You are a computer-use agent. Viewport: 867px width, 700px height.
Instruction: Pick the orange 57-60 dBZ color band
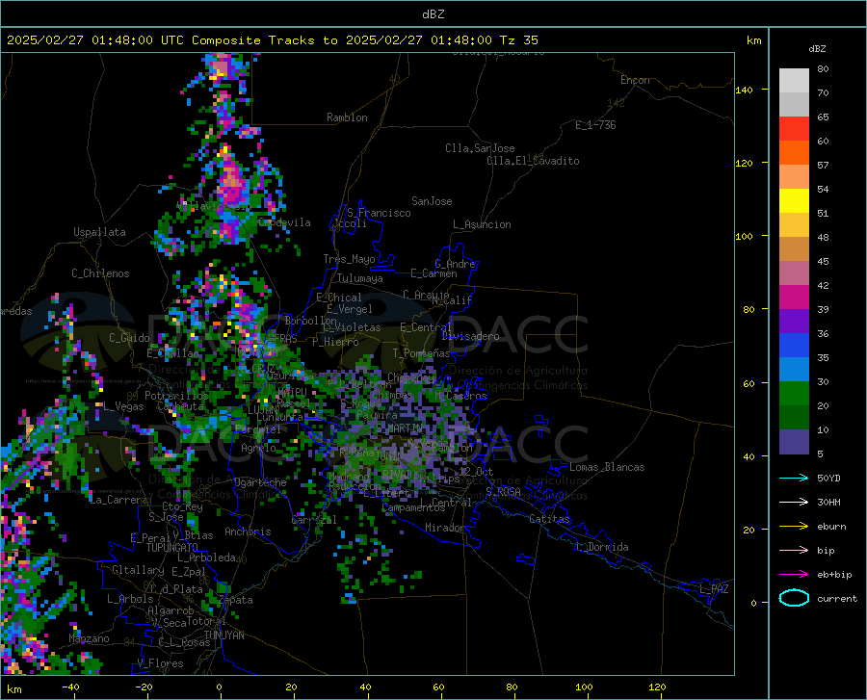[794, 153]
